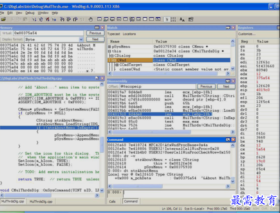Image resolution: width=280 pixels, height=213 pixels.
Task: Open the Memory window via toolbar icon
Action: pos(126,19)
